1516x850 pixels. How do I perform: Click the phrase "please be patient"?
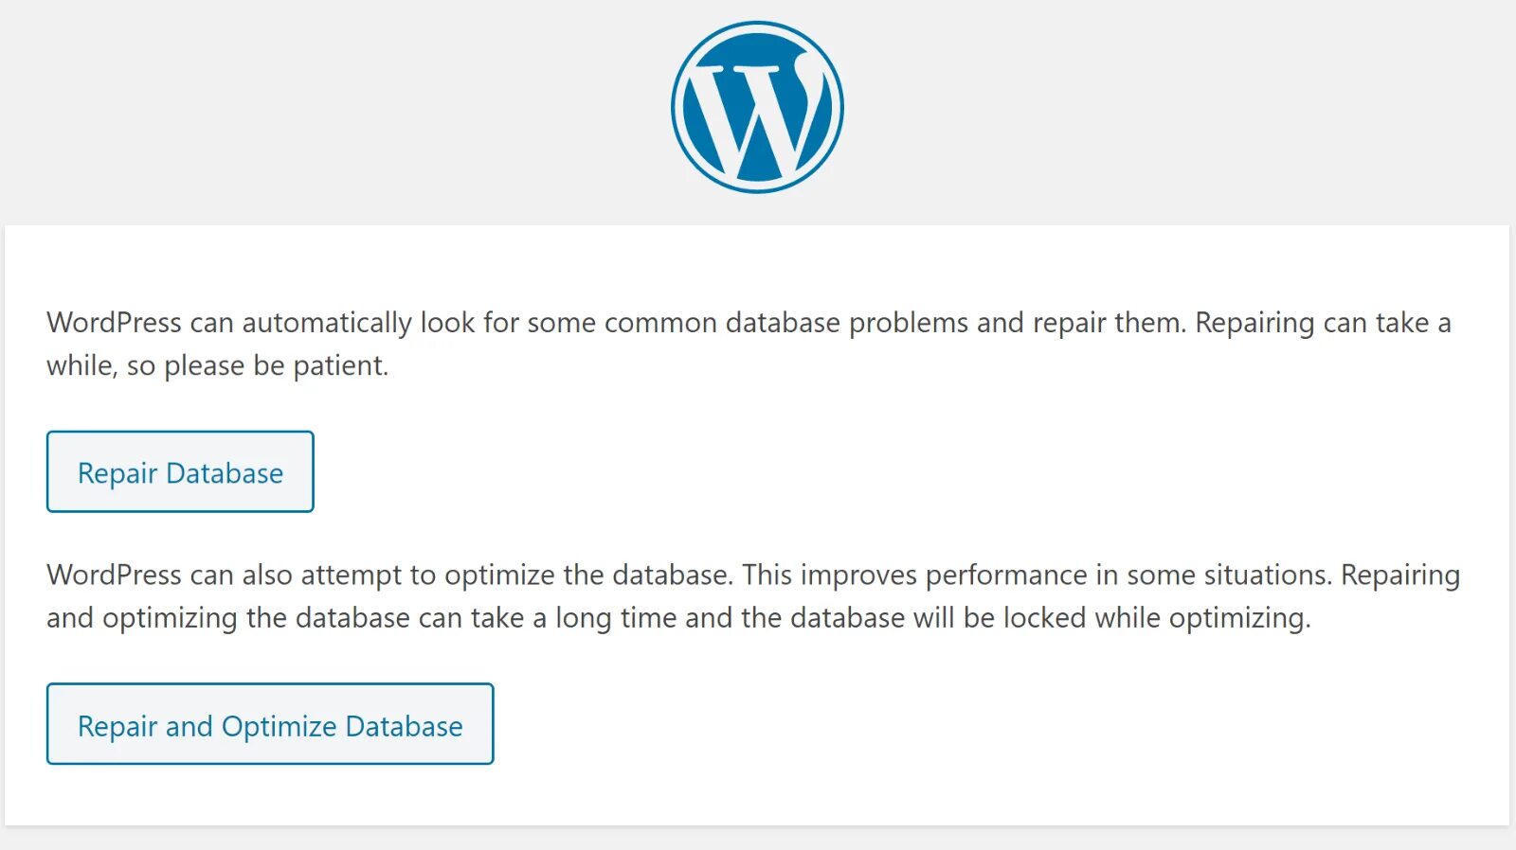pos(275,365)
